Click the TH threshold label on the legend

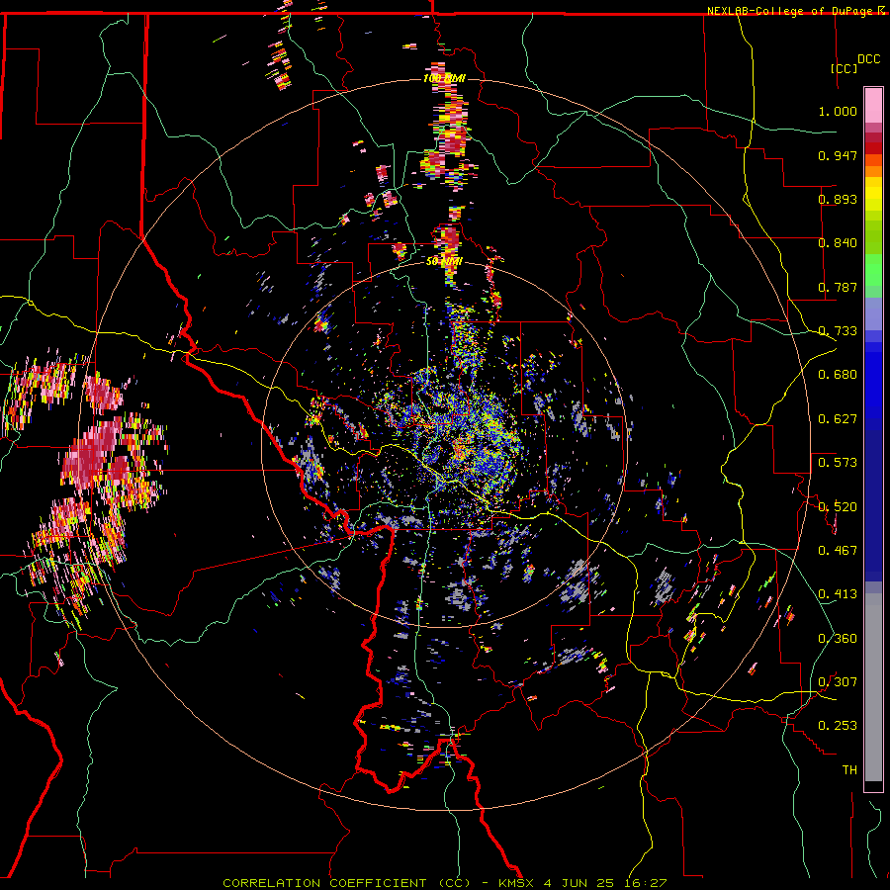(849, 770)
